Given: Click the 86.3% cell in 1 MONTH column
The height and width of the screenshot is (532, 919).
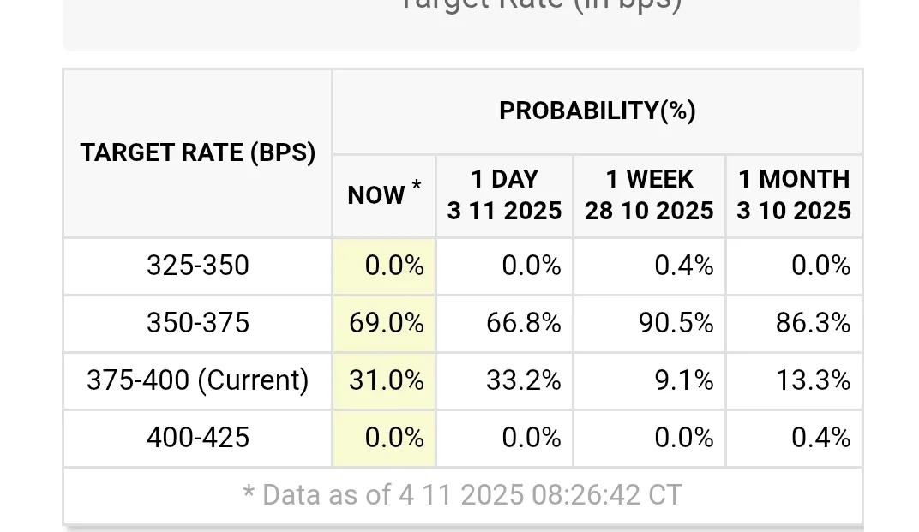Looking at the screenshot, I should point(813,323).
